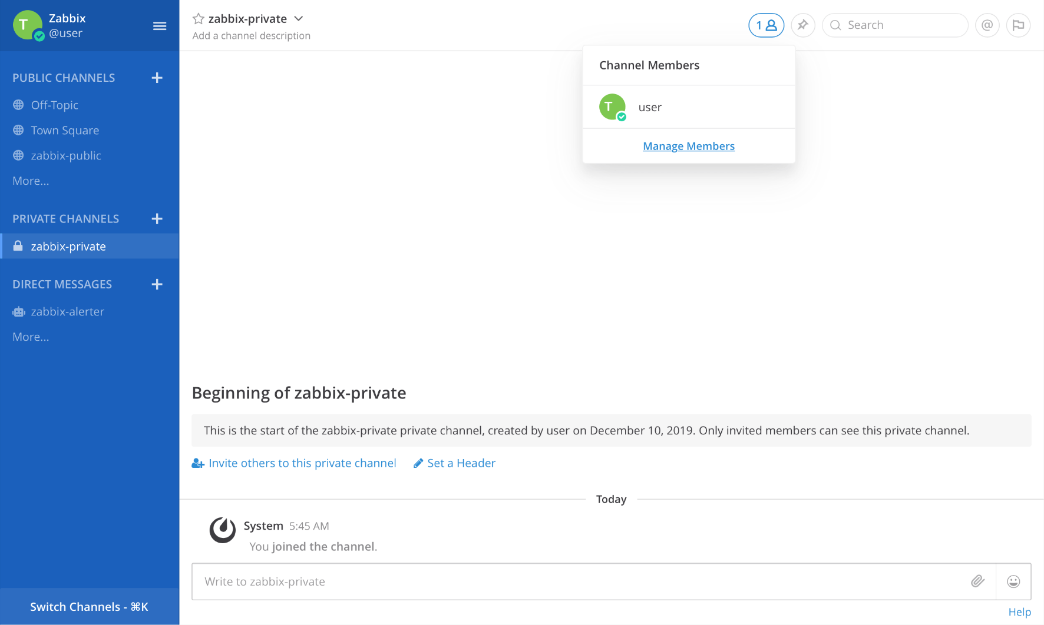Expand More under Public Channels
1044x625 pixels.
(31, 181)
